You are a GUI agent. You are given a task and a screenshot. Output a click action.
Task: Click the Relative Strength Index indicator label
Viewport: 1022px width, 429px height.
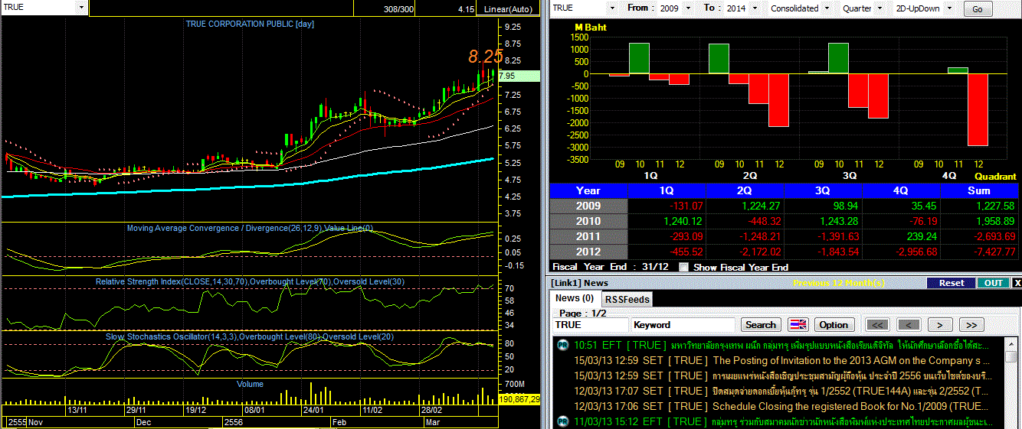[250, 282]
